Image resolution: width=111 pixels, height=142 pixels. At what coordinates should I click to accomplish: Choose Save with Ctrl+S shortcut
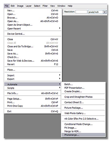point(33,50)
